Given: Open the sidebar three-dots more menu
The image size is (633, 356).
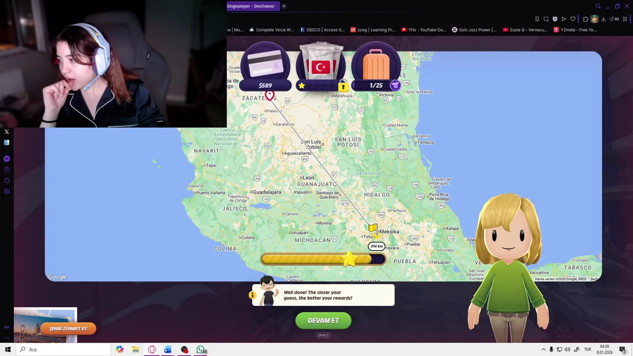Looking at the screenshot, I should (6, 338).
